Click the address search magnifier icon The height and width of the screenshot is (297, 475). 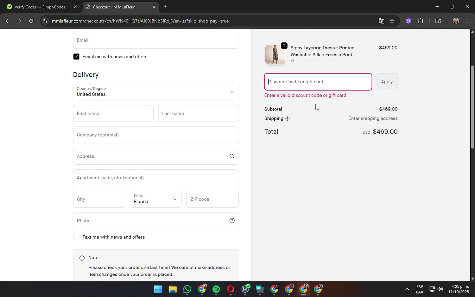click(x=232, y=156)
